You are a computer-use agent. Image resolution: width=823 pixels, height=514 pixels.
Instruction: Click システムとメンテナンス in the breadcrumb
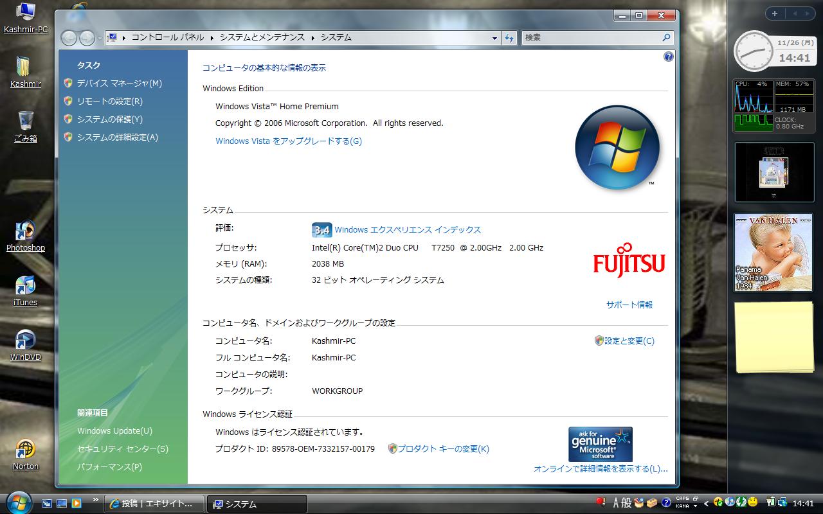(262, 38)
